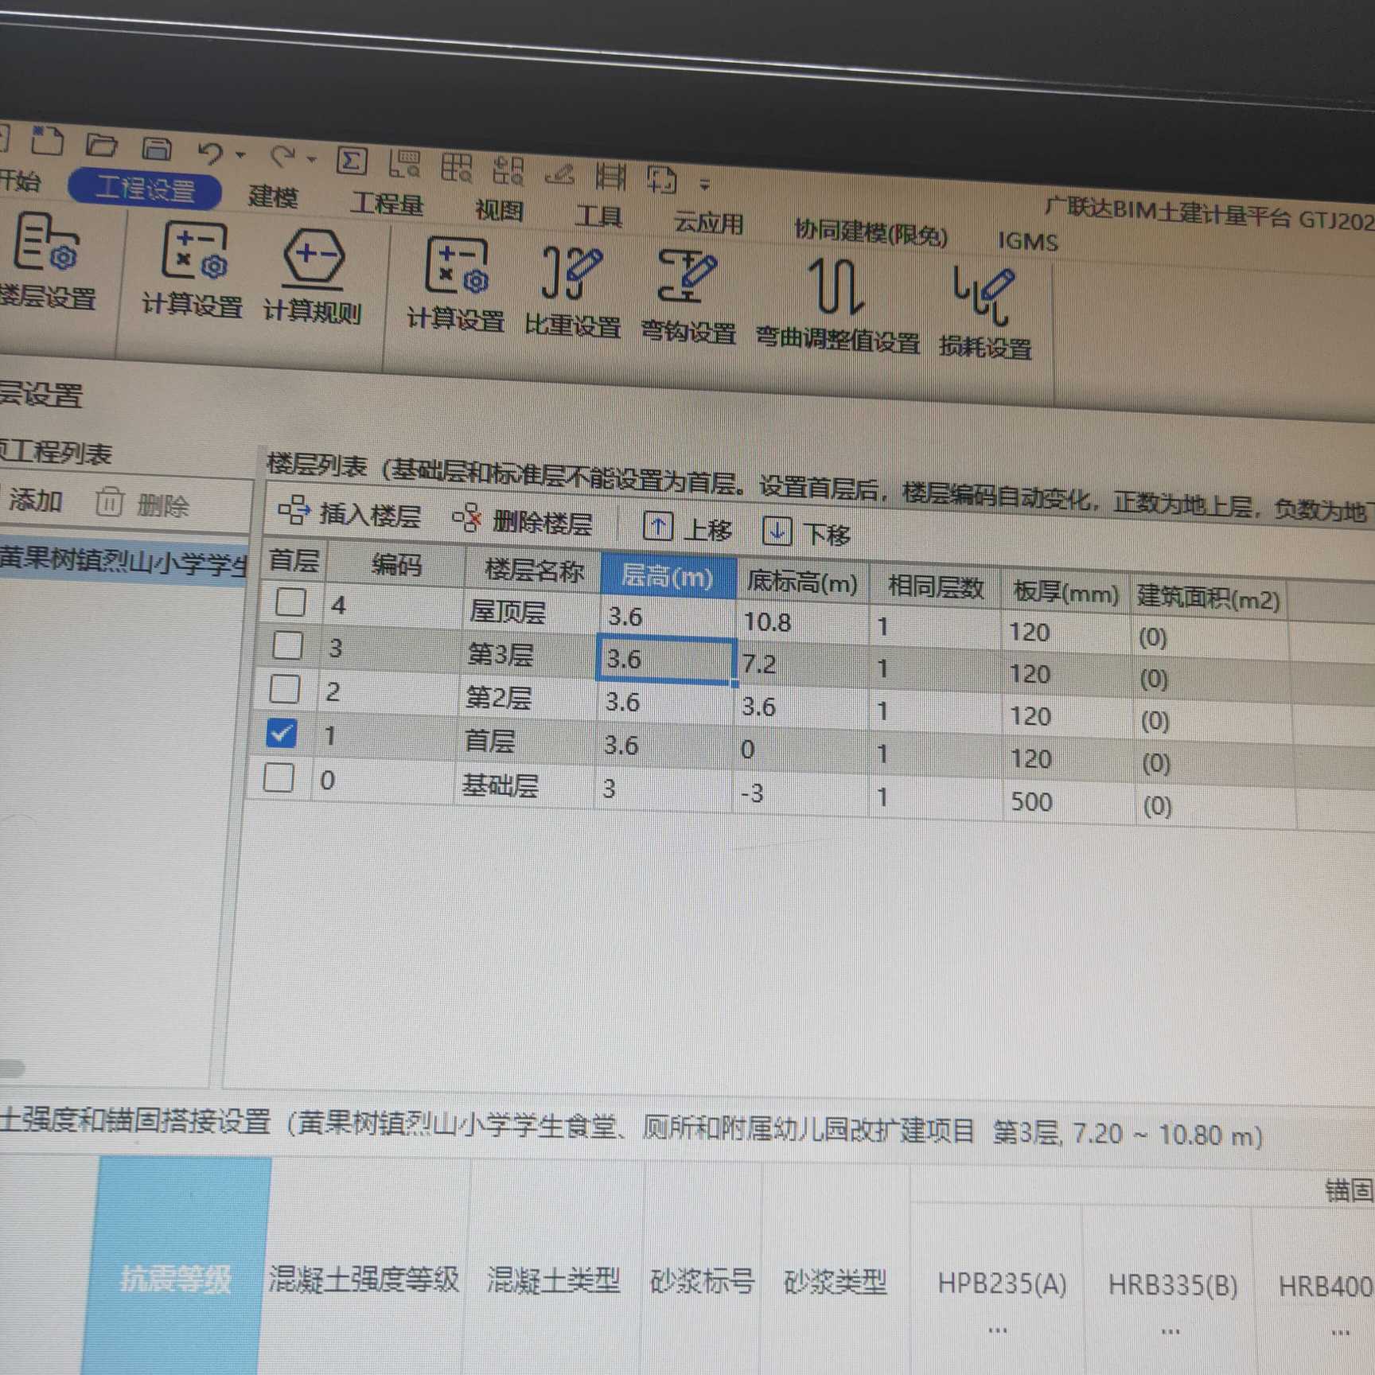Click the 相同层数 column header
Viewport: 1375px width, 1375px height.
pyautogui.click(x=935, y=588)
